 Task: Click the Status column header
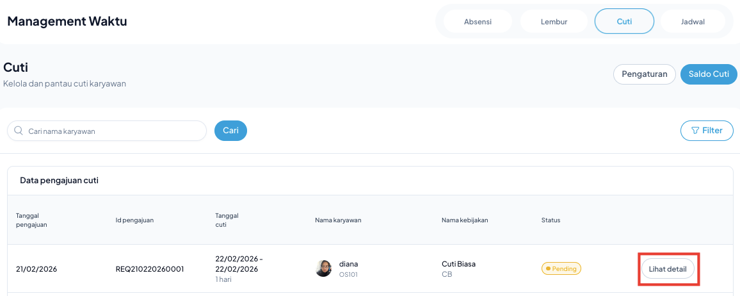(x=551, y=220)
